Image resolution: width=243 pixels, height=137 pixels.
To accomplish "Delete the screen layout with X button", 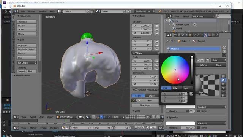I will pos(92,11).
